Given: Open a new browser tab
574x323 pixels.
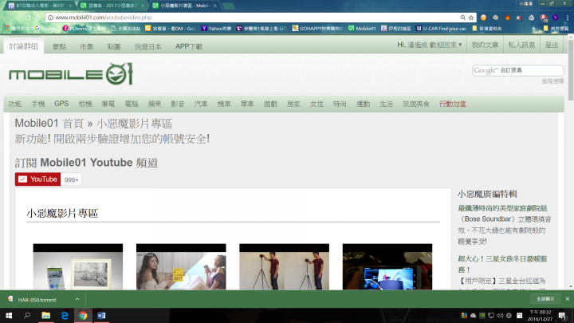Looking at the screenshot, I should (x=229, y=6).
